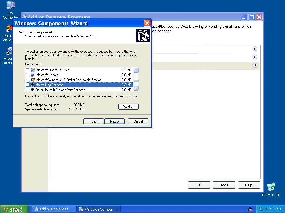Check the Microsoft Update checkbox
The height and width of the screenshot is (213, 285).
tap(28, 75)
